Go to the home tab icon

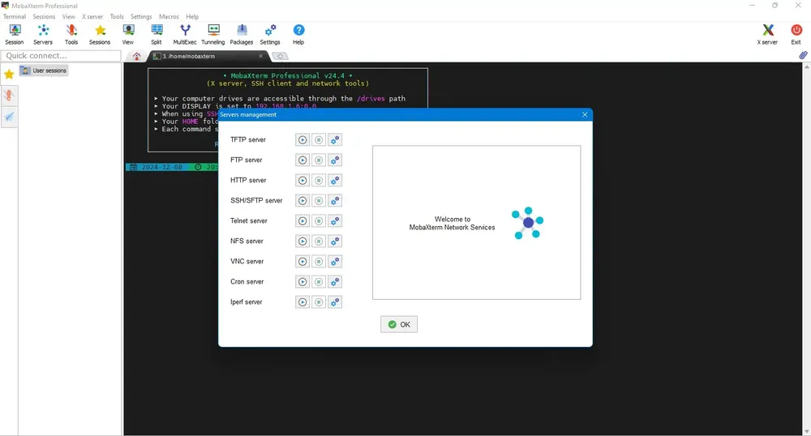pos(136,56)
